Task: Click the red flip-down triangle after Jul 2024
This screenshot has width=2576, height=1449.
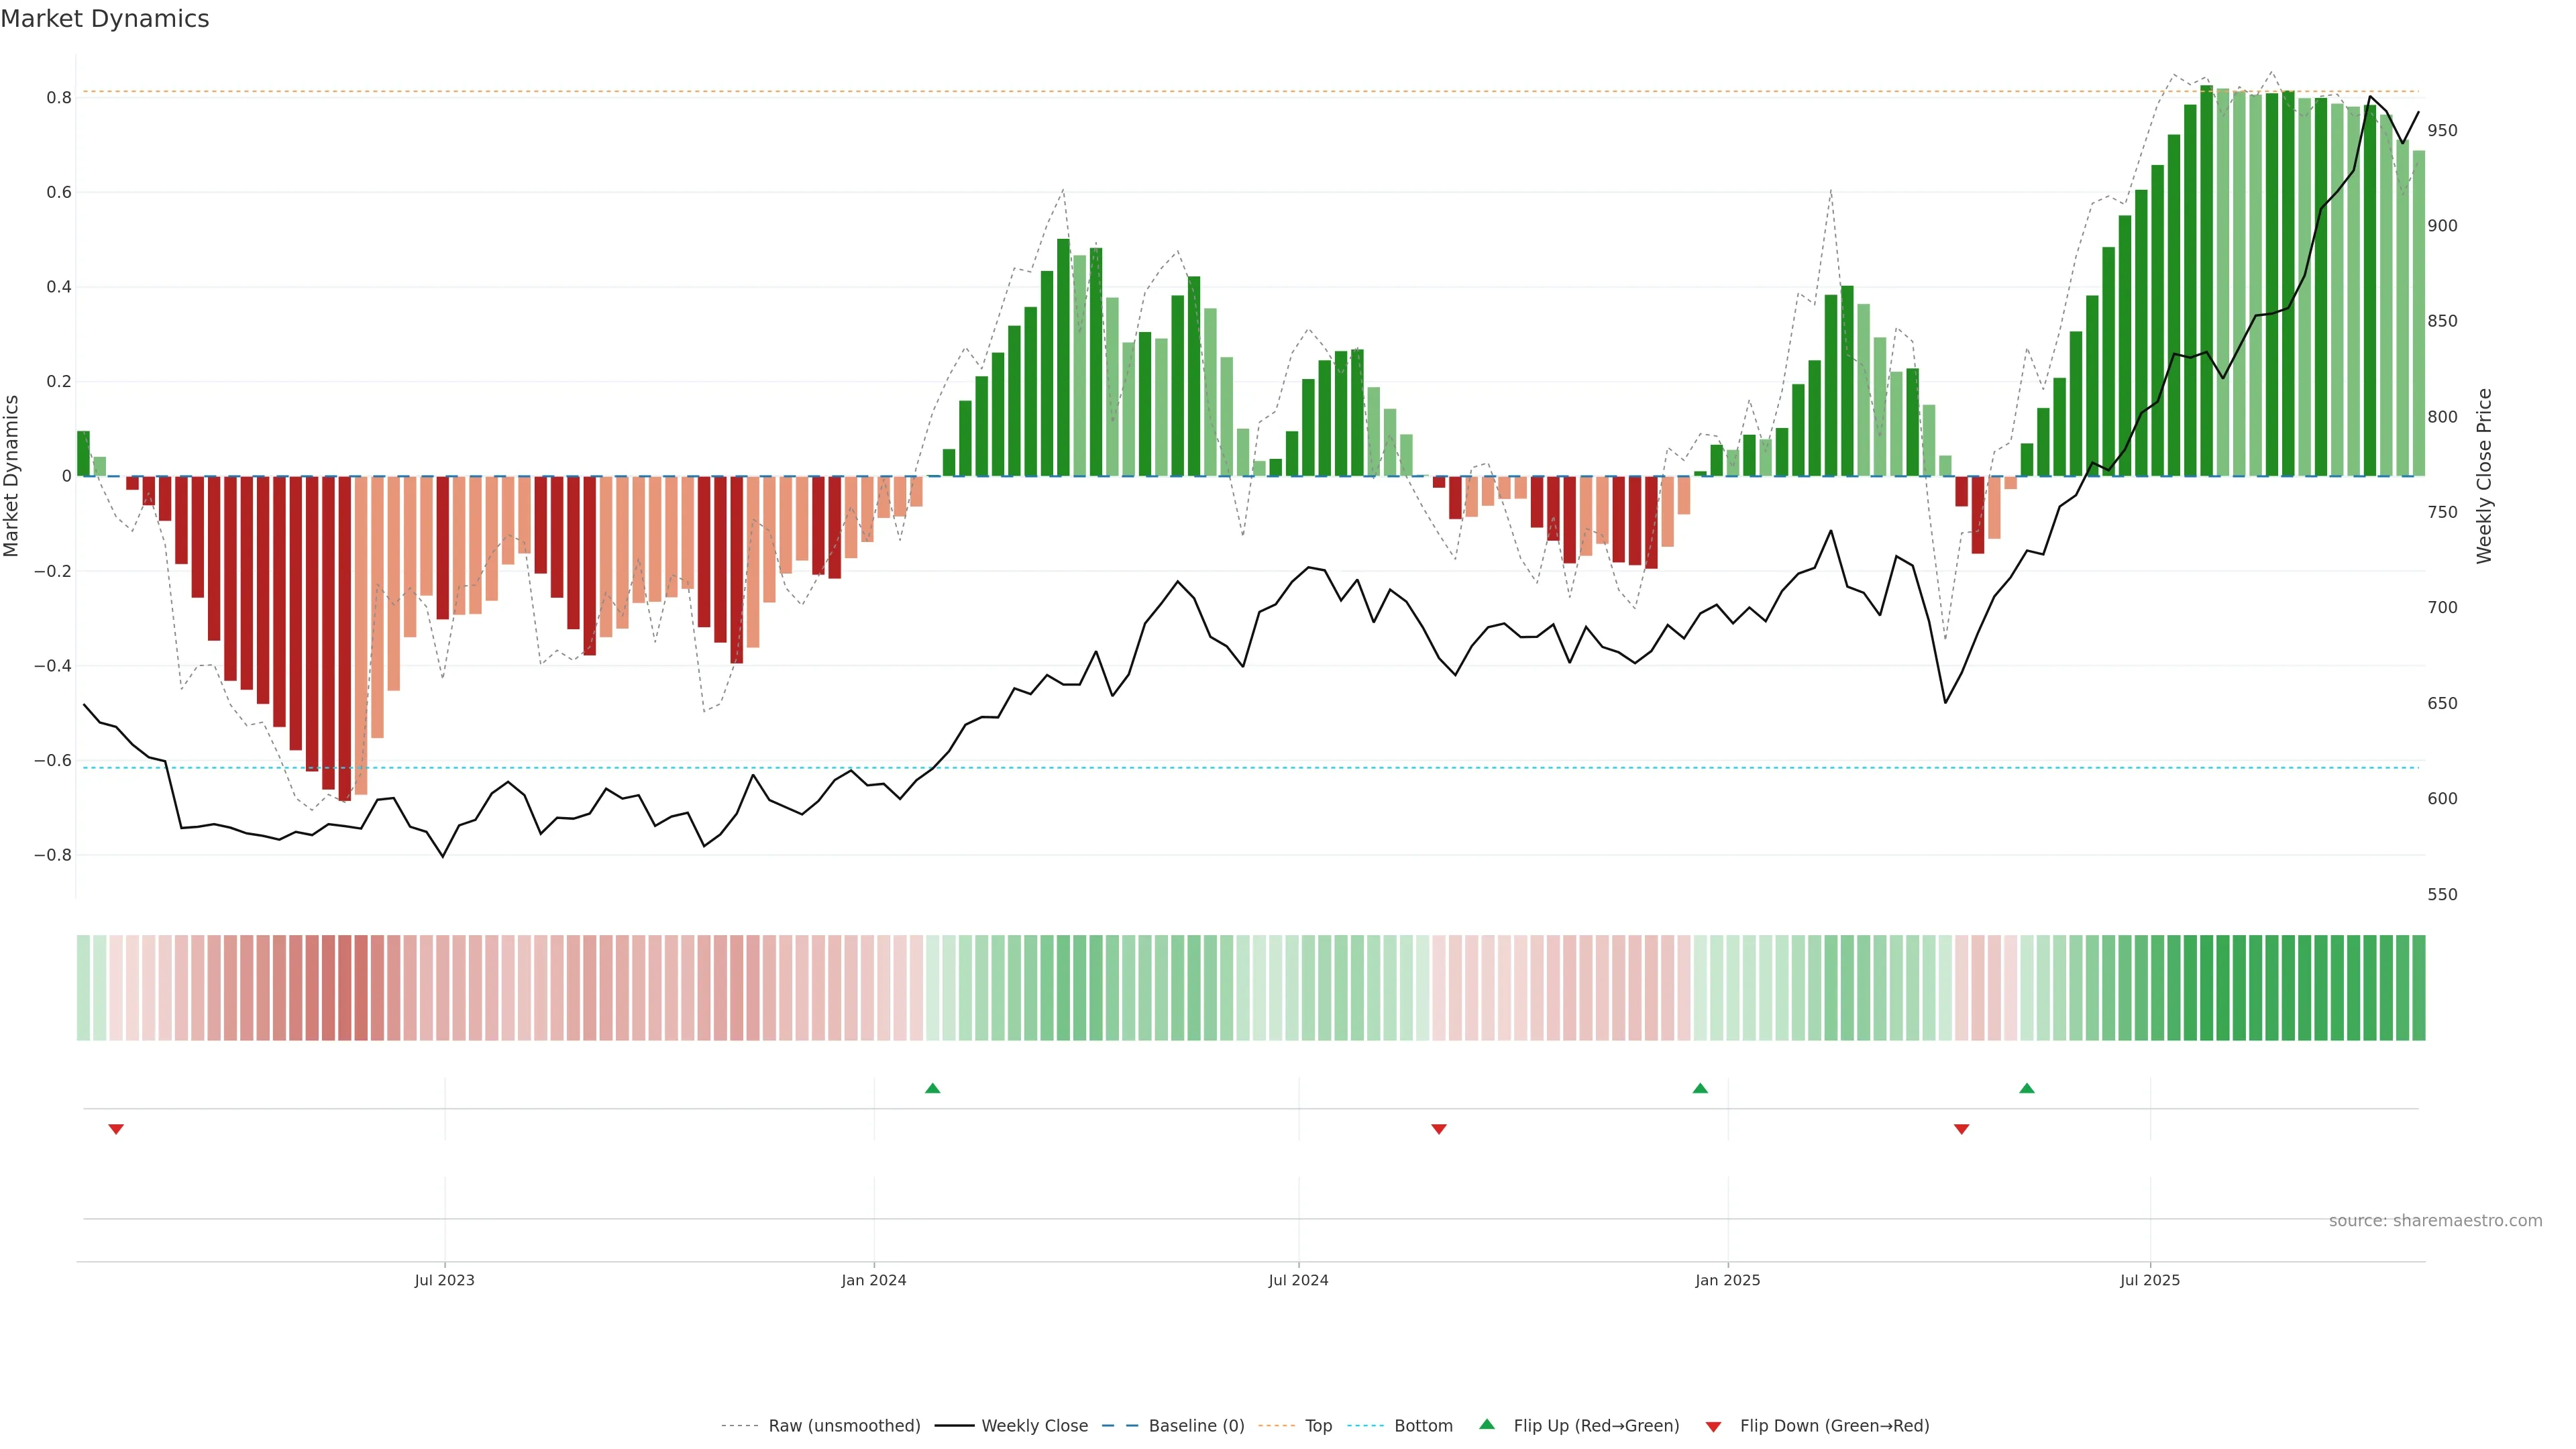Action: click(x=1439, y=1129)
